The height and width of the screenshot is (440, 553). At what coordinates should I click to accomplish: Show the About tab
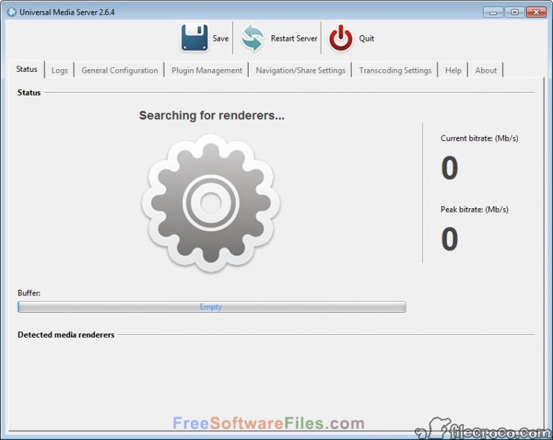coord(486,70)
